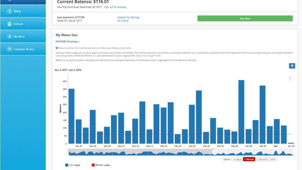Click the 'My Water Use' heading
The width and height of the screenshot is (302, 170).
coord(66,35)
